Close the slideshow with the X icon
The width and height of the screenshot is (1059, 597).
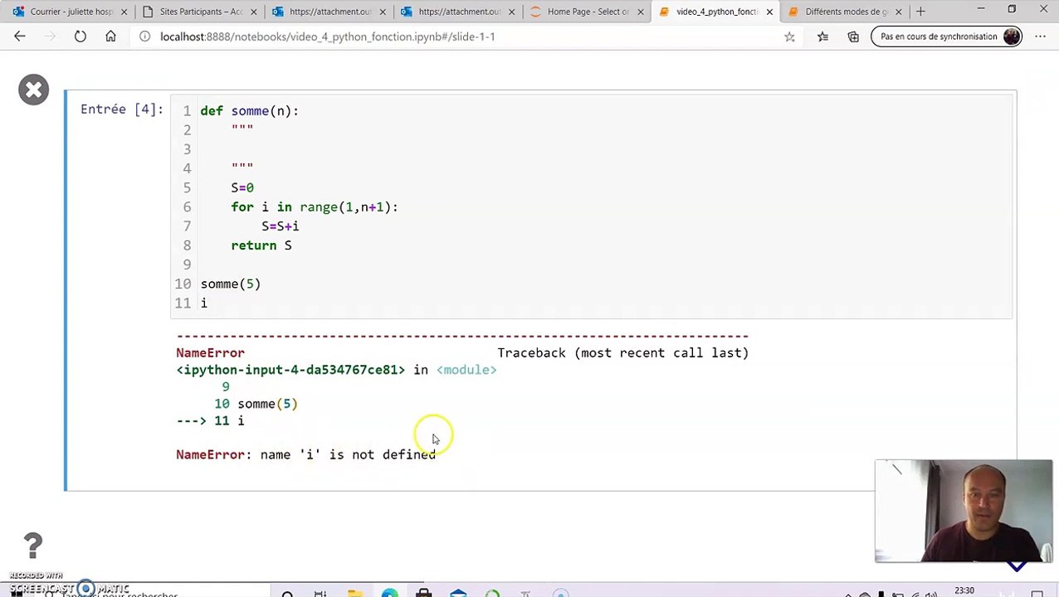pos(34,90)
